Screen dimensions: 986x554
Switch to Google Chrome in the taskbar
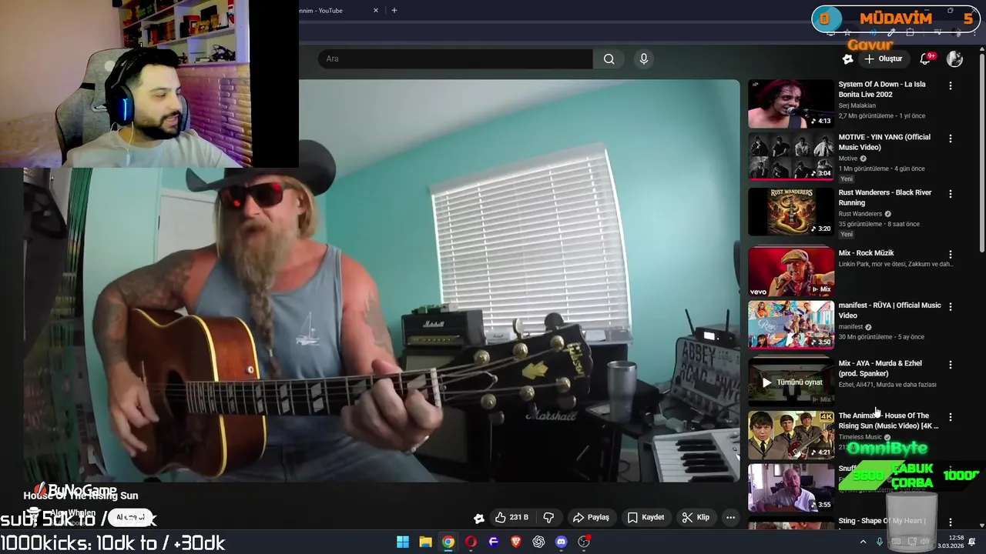pos(448,542)
